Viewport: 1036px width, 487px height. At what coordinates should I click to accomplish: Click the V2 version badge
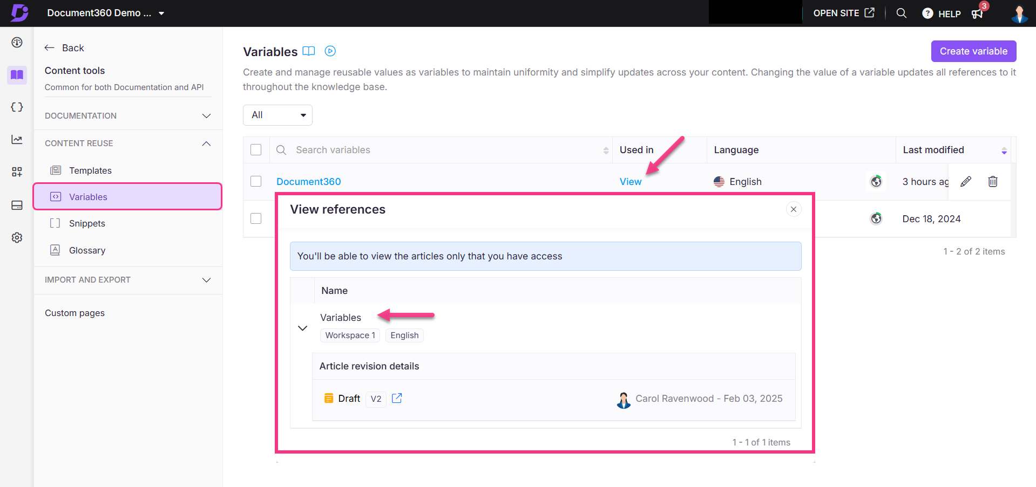[376, 399]
